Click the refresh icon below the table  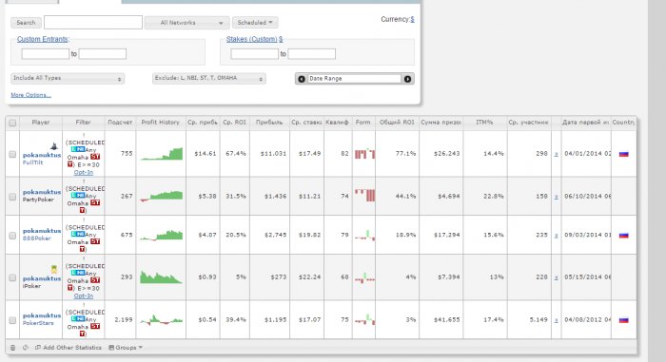(x=26, y=348)
